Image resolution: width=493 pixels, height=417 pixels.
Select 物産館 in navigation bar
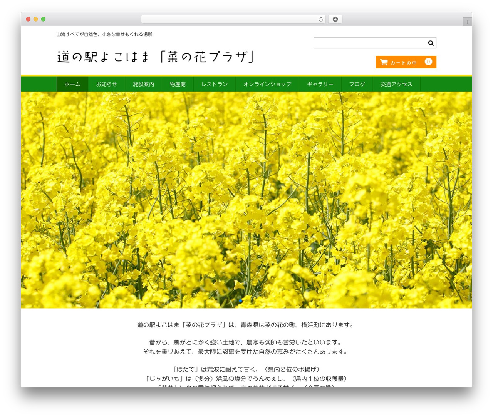coord(178,84)
